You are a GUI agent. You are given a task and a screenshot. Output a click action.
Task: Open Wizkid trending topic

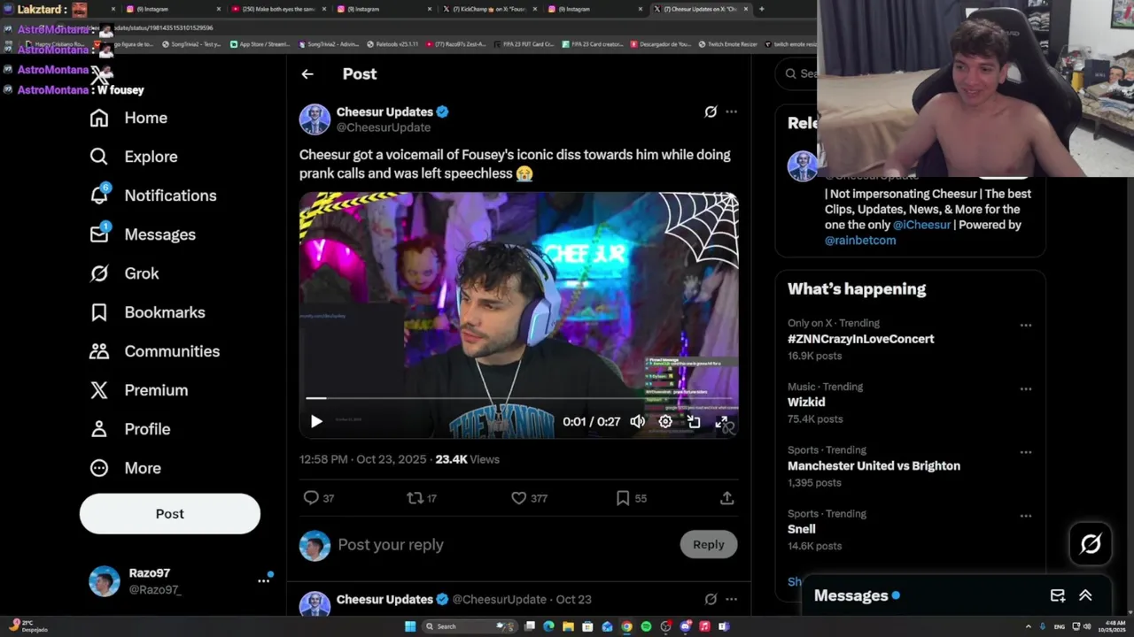(x=806, y=402)
